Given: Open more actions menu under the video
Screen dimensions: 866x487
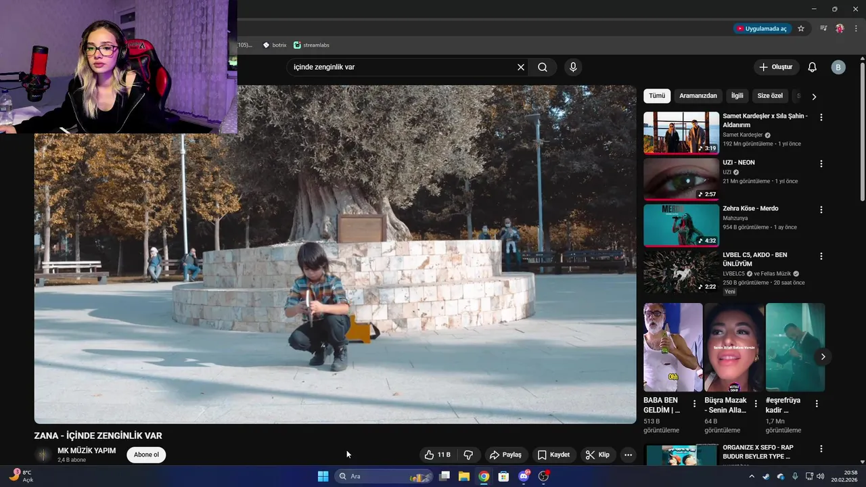Looking at the screenshot, I should coord(628,455).
